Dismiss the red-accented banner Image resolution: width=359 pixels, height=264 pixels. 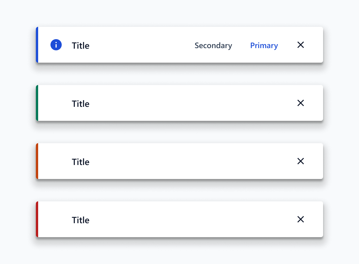[x=301, y=219]
